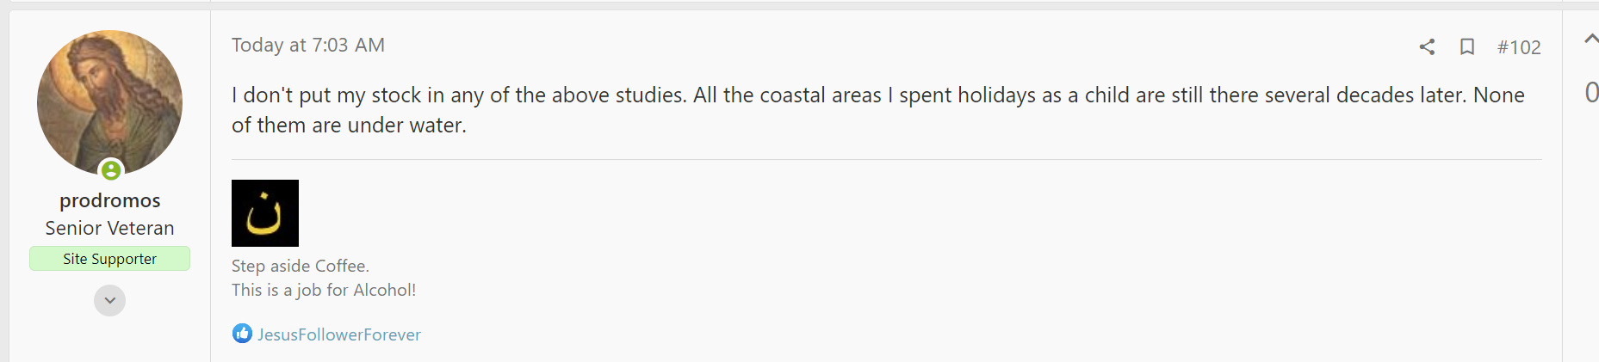Viewport: 1599px width, 362px height.
Task: Click the signature line "Step aside Coffee."
Action: click(x=300, y=266)
